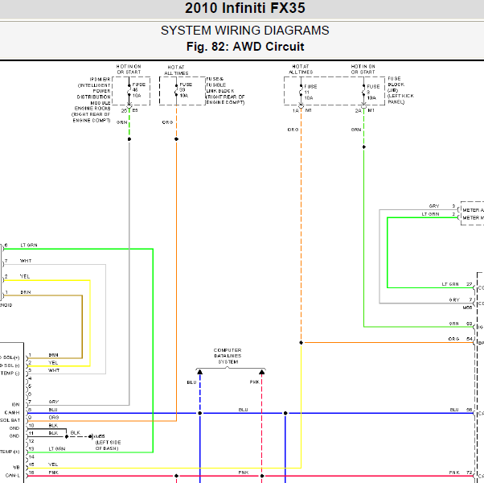Image resolution: width=484 pixels, height=483 pixels.
Task: Click the "IGN" terminal name
Action: click(16, 405)
